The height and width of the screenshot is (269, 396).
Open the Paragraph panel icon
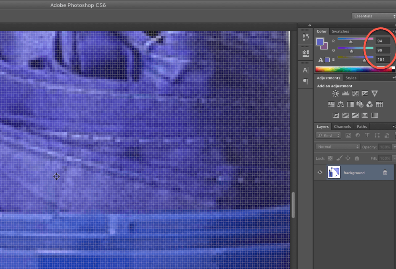coord(305,82)
